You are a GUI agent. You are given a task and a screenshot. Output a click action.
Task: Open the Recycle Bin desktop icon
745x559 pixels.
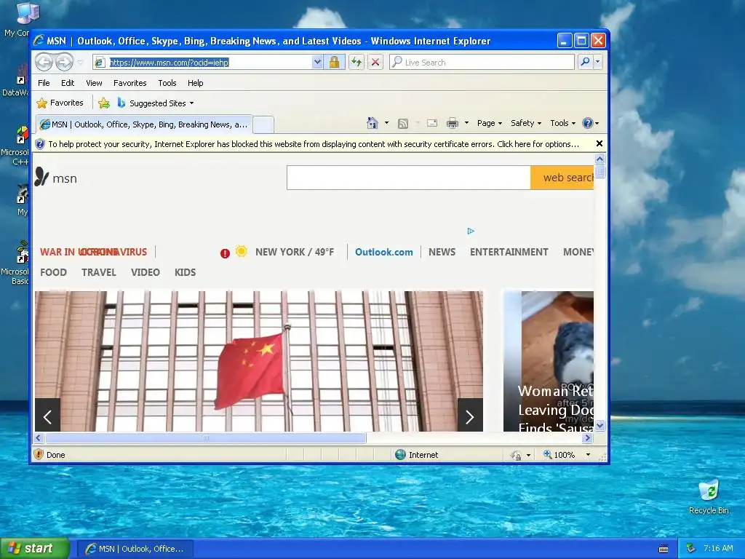coord(709,496)
